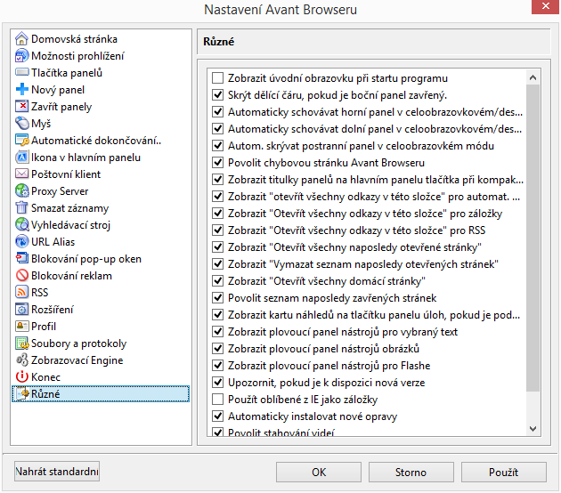Click the Různé icon in sidebar

coord(23,393)
